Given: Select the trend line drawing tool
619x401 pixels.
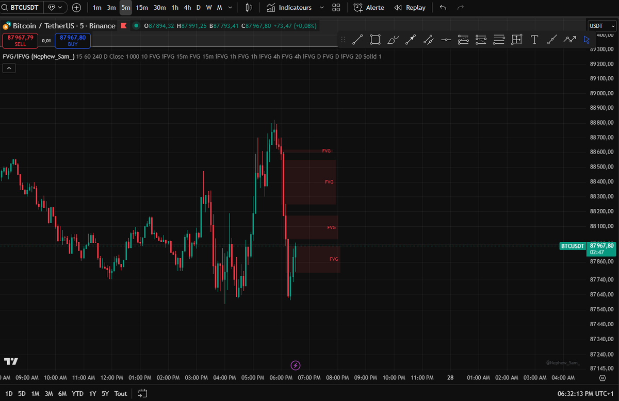Looking at the screenshot, I should pyautogui.click(x=358, y=39).
